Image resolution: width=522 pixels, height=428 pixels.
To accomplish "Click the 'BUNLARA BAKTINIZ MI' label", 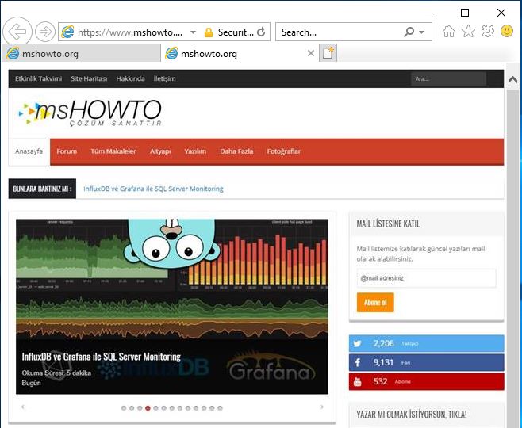I will (42, 189).
